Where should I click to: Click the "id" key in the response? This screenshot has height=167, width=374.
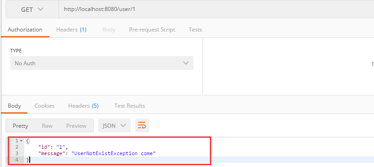coord(44,147)
